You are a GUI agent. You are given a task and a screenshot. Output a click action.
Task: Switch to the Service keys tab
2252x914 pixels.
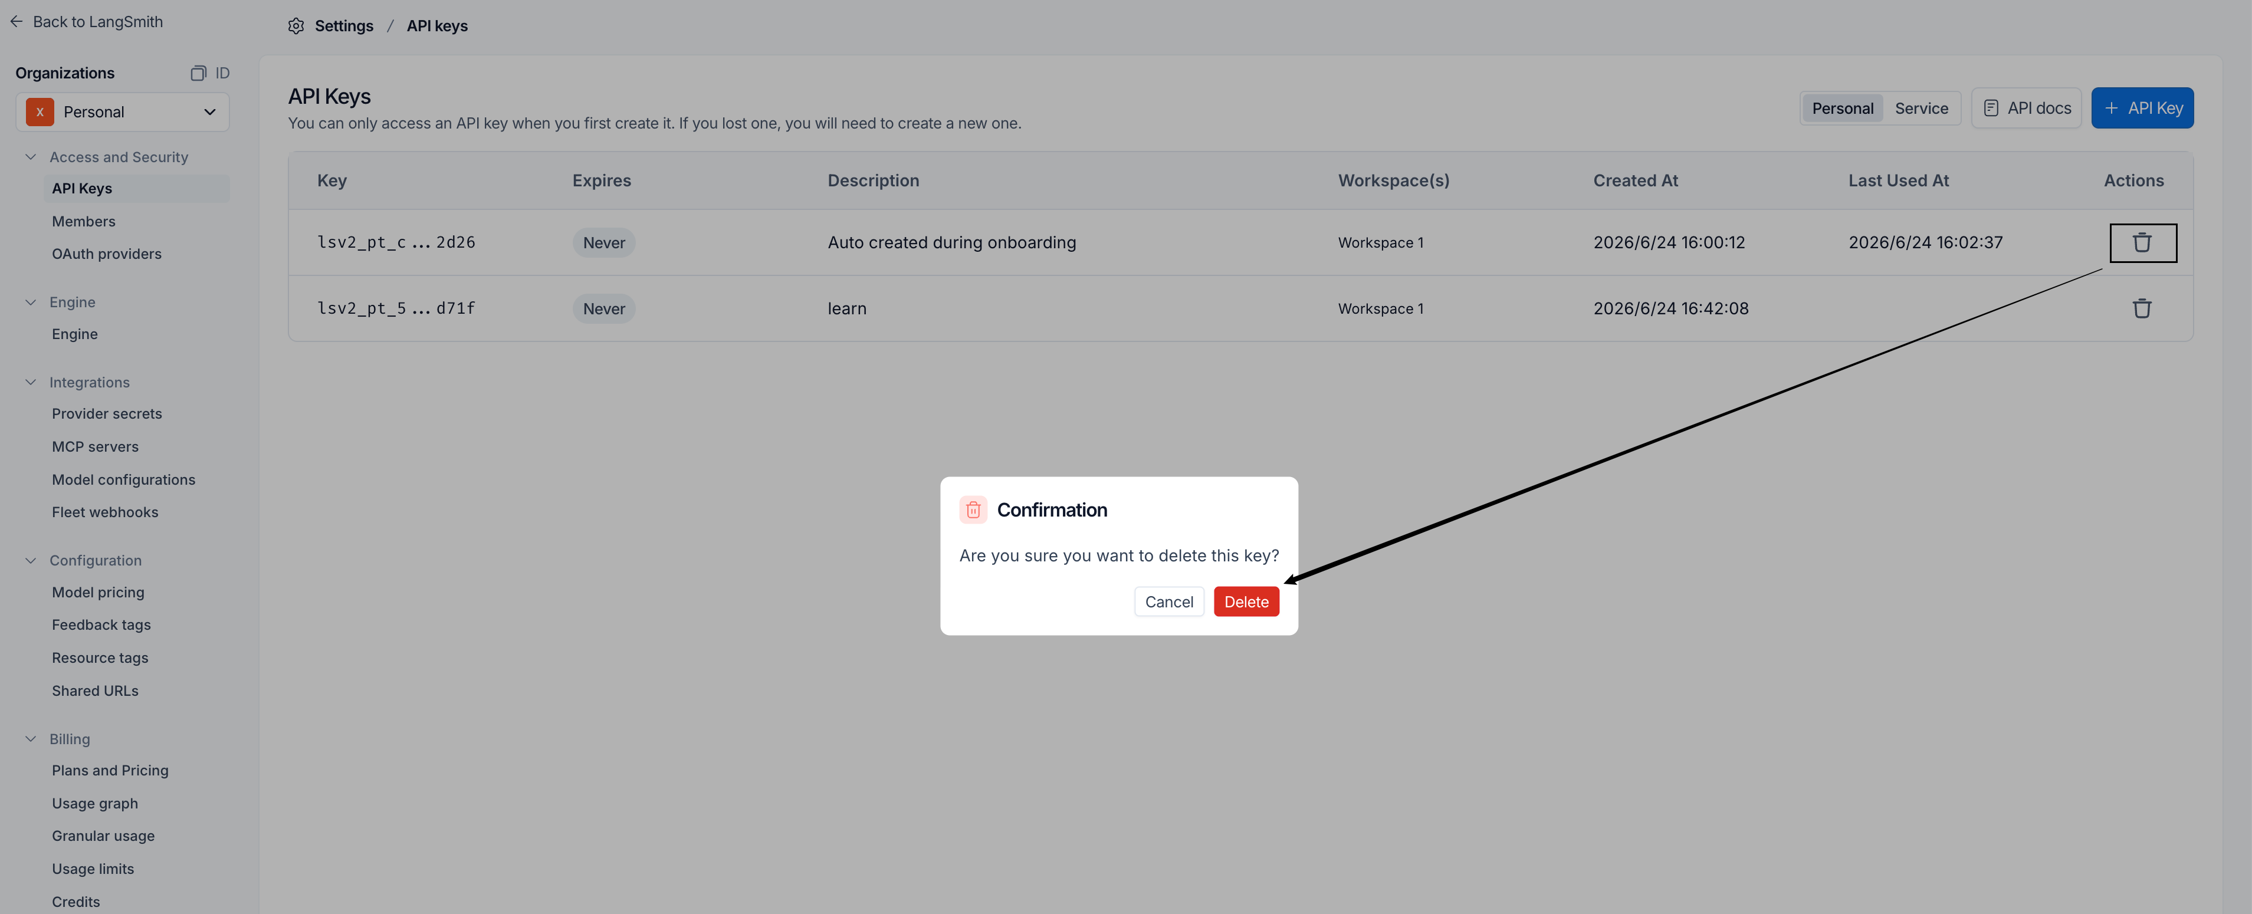click(x=1921, y=109)
